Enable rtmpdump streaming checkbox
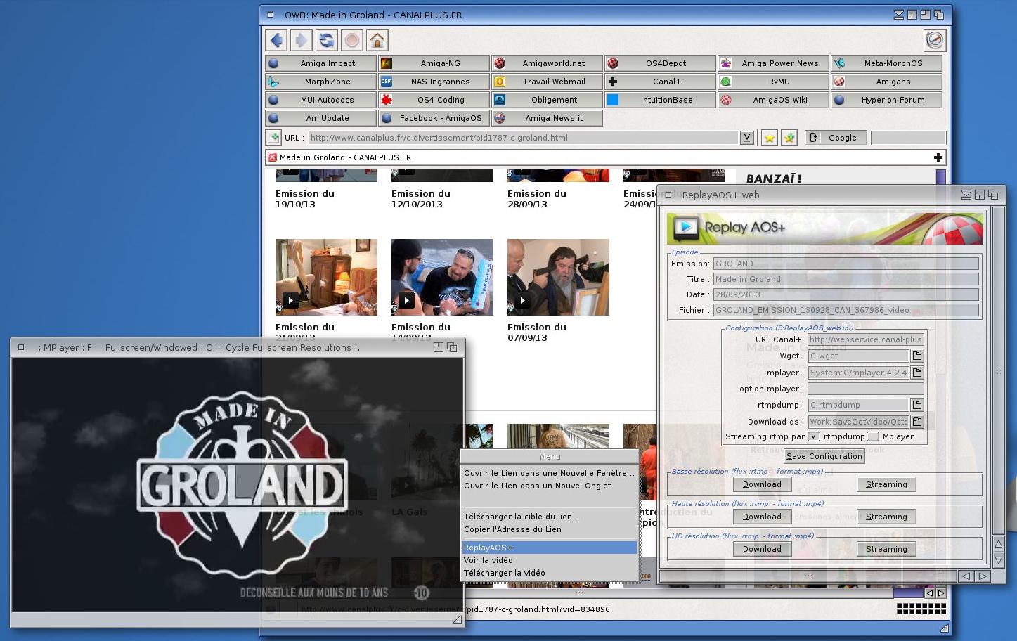This screenshot has width=1017, height=641. pos(814,436)
